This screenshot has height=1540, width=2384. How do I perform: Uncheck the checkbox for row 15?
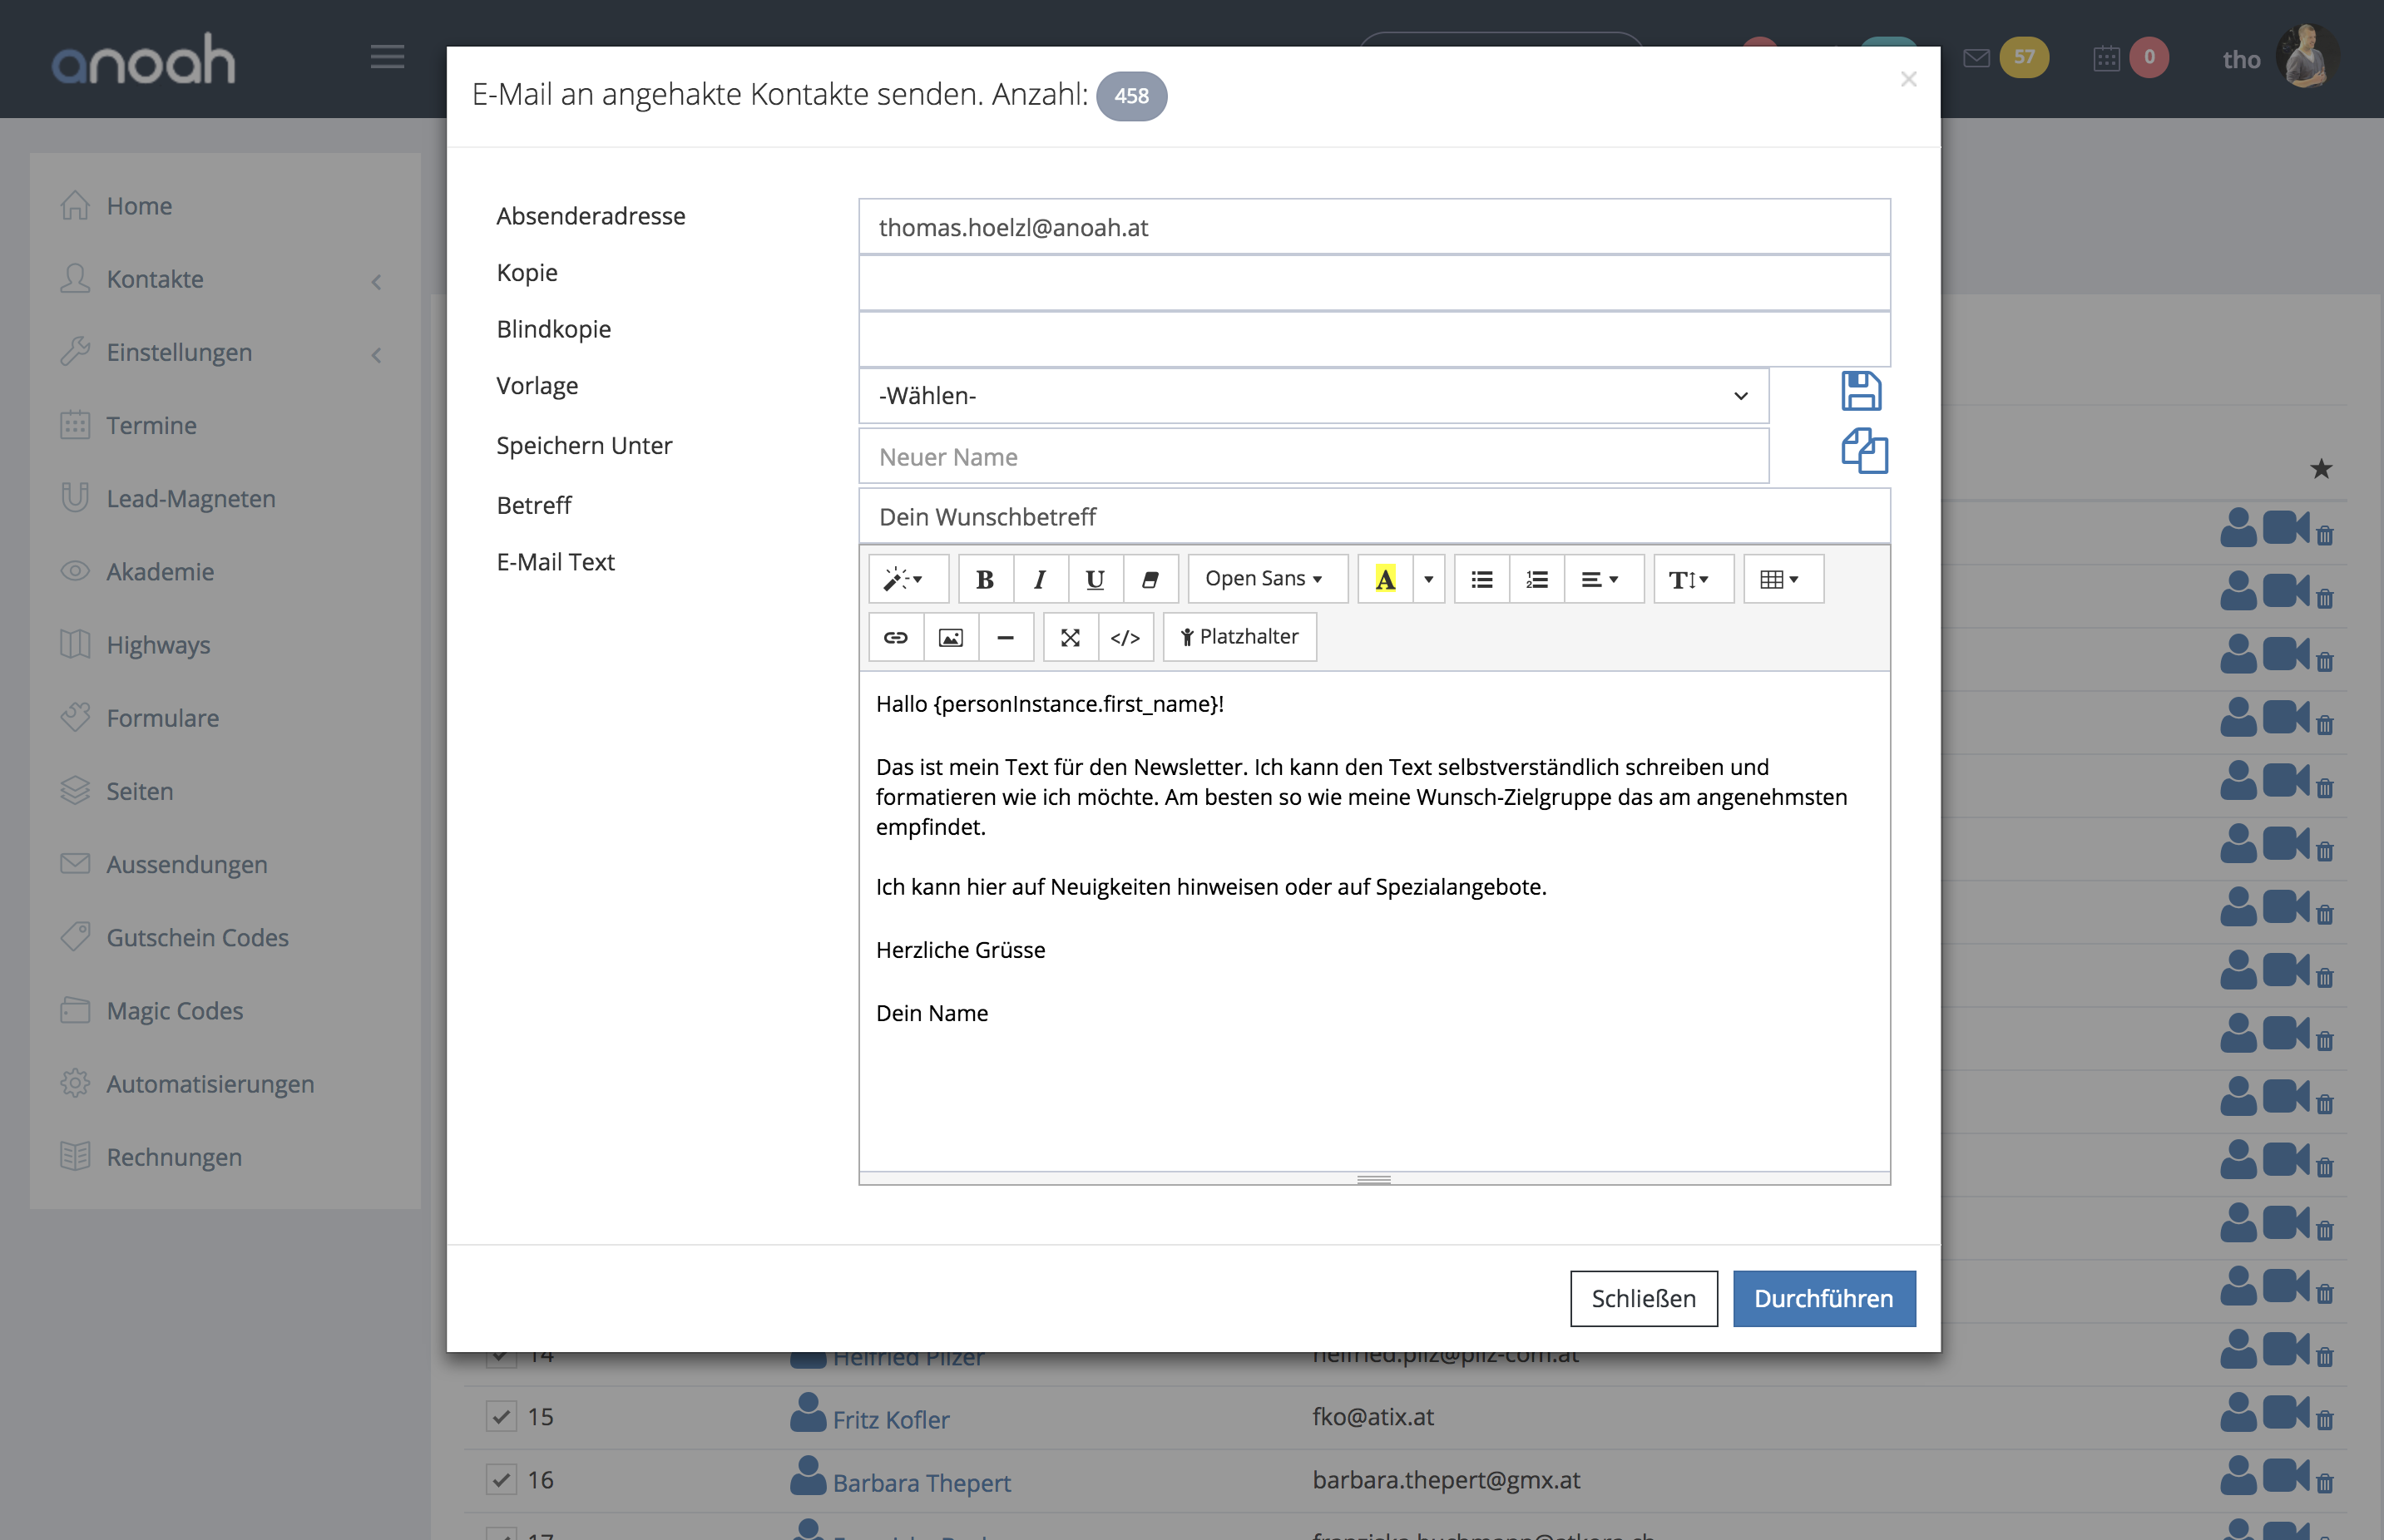point(502,1416)
